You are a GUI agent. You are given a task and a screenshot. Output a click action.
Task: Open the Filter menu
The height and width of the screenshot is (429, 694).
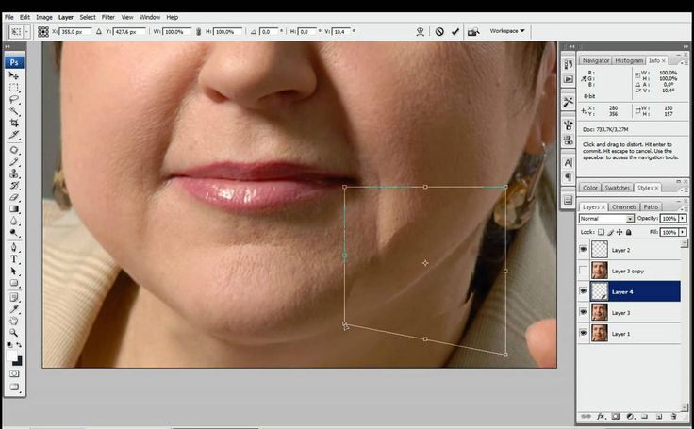[x=108, y=17]
